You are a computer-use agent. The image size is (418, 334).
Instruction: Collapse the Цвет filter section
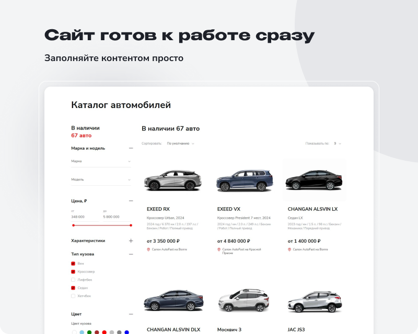131,314
